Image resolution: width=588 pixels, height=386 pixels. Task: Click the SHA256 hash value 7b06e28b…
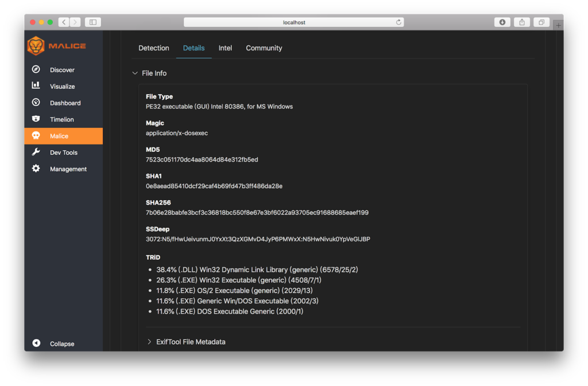[x=257, y=213]
